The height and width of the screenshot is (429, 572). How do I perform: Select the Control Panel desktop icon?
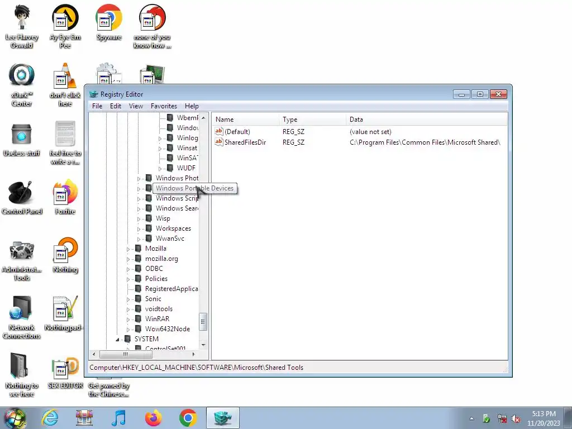[22, 198]
